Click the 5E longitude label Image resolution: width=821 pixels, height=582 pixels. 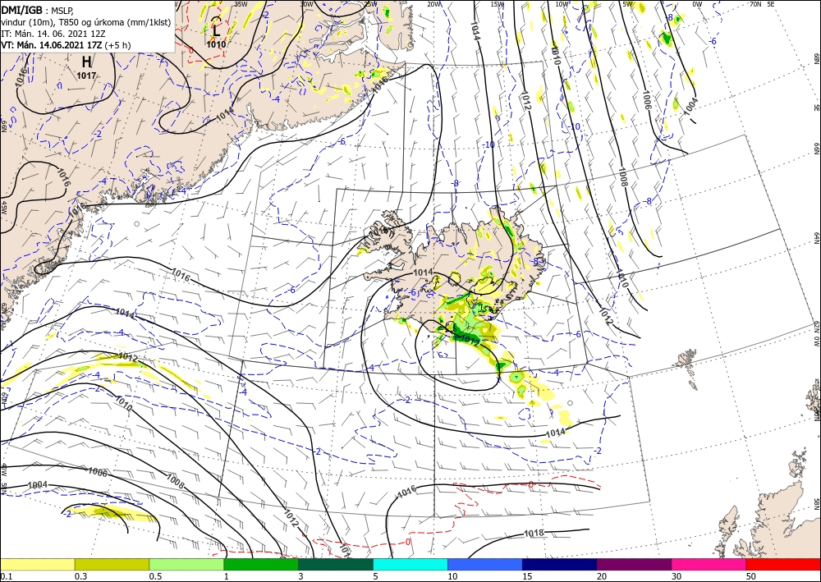pos(771,4)
